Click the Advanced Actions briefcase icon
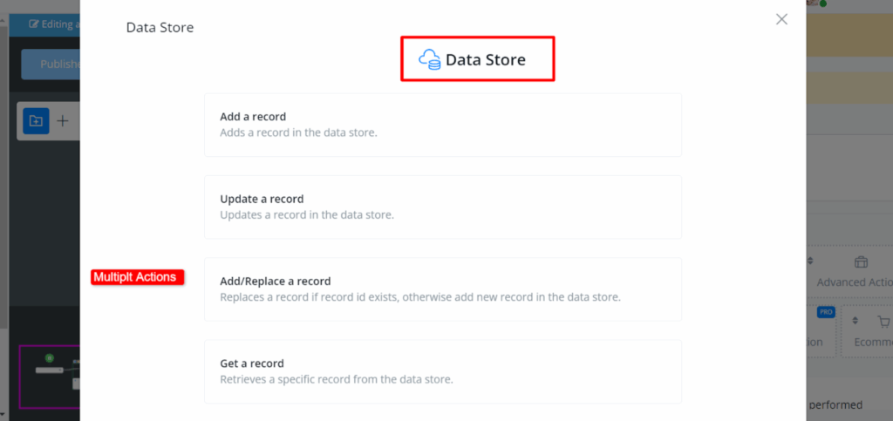The width and height of the screenshot is (893, 421). point(861,262)
